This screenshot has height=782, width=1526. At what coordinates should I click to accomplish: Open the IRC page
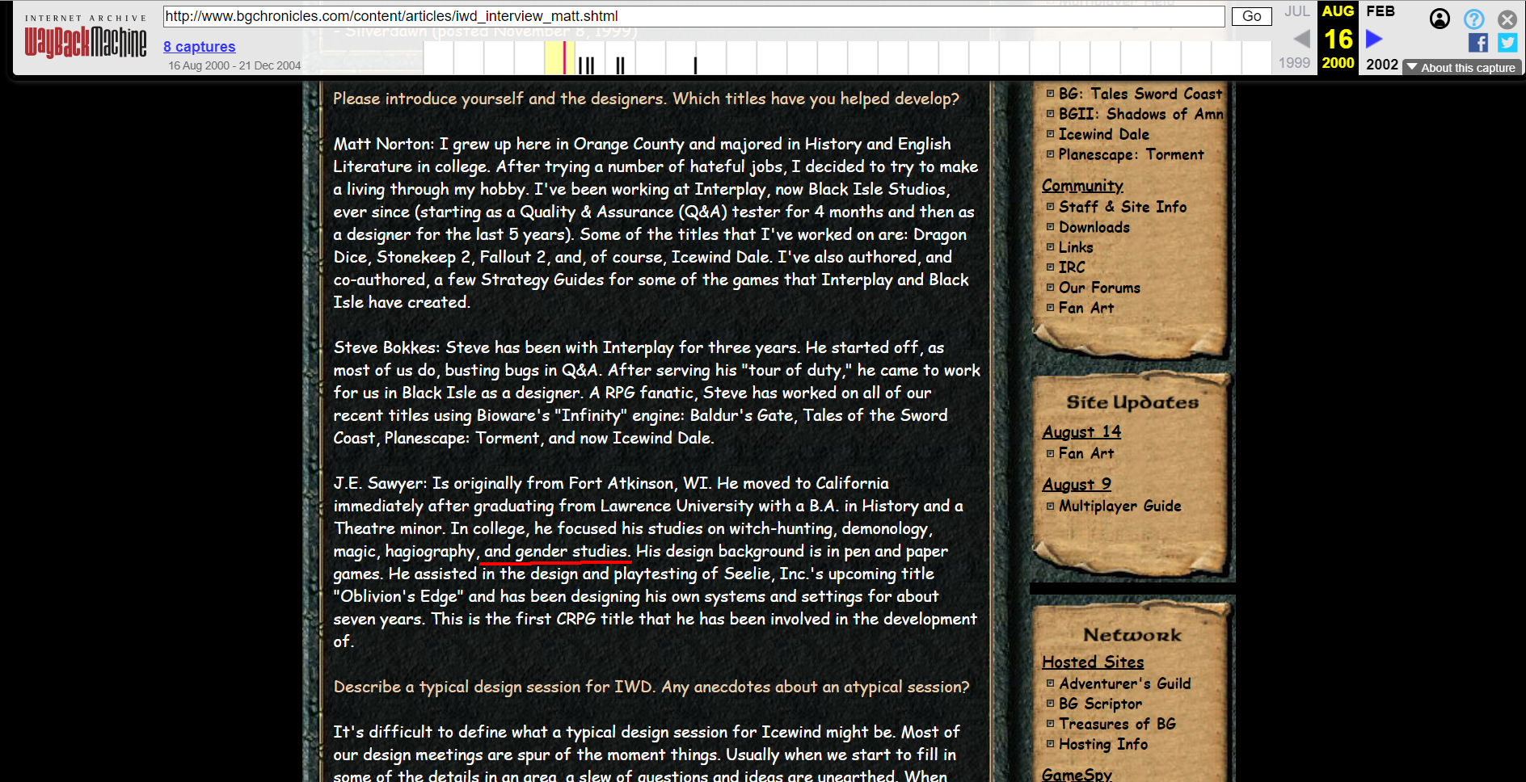(1072, 267)
